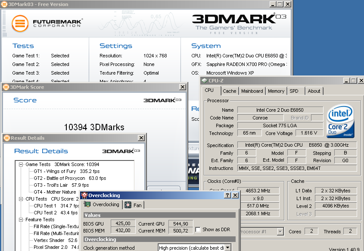Image resolution: width=364 pixels, height=251 pixels.
Task: Click the 1.616 V core voltage value
Action: 309,133
